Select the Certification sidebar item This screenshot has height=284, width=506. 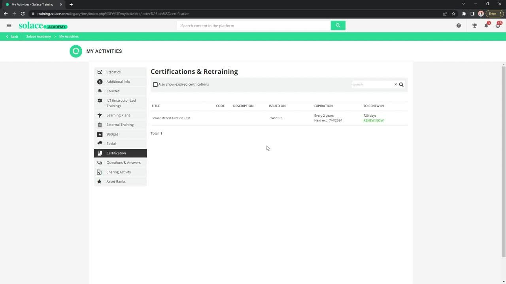(x=120, y=153)
